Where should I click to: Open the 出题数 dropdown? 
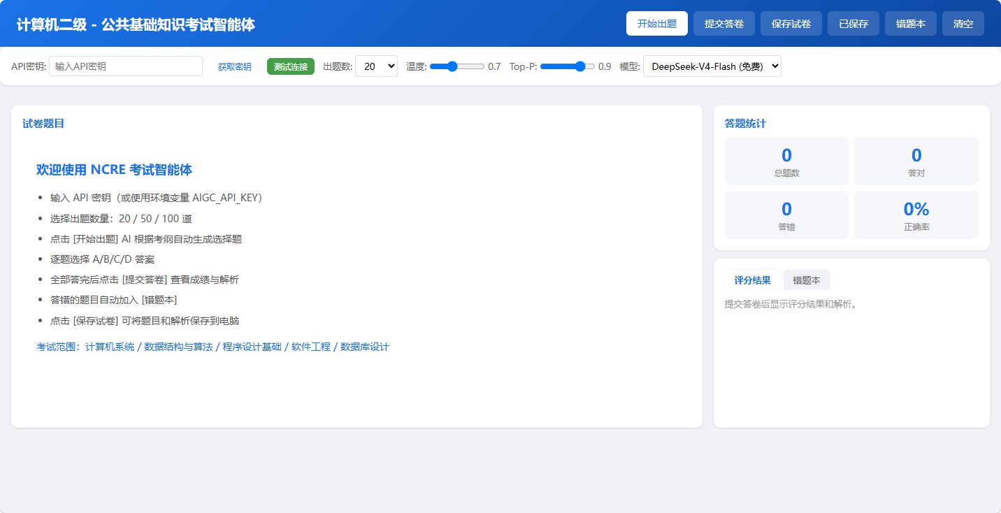pyautogui.click(x=377, y=66)
